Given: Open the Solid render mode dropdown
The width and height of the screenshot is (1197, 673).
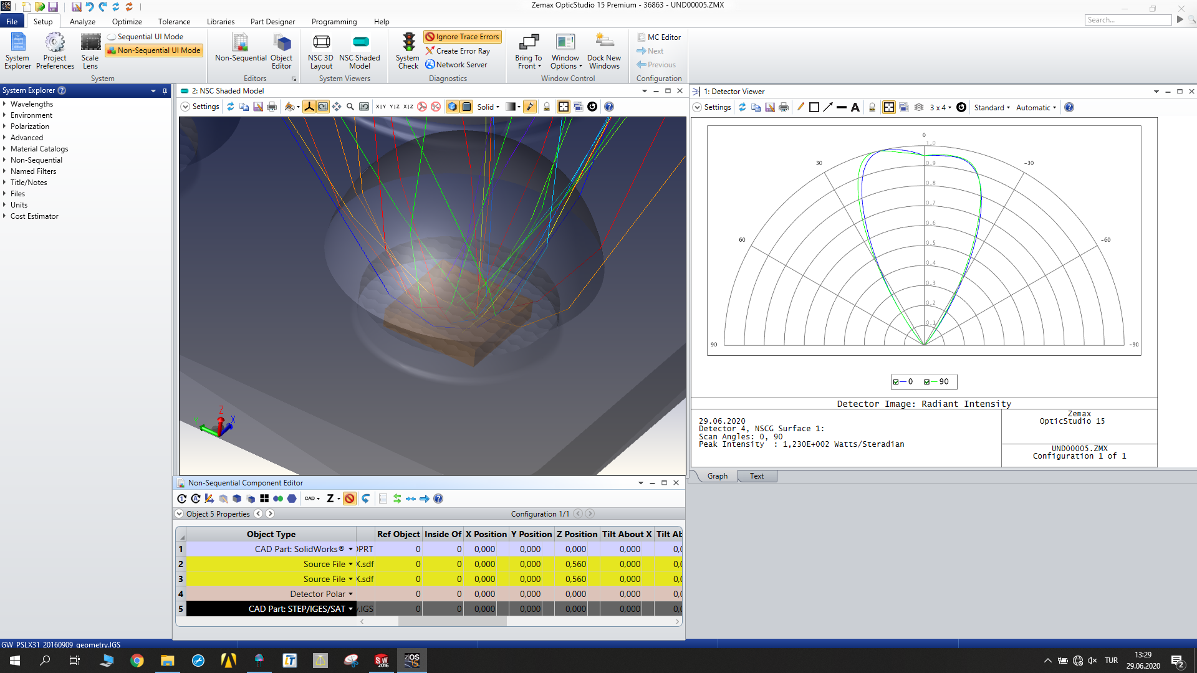Looking at the screenshot, I should (489, 107).
